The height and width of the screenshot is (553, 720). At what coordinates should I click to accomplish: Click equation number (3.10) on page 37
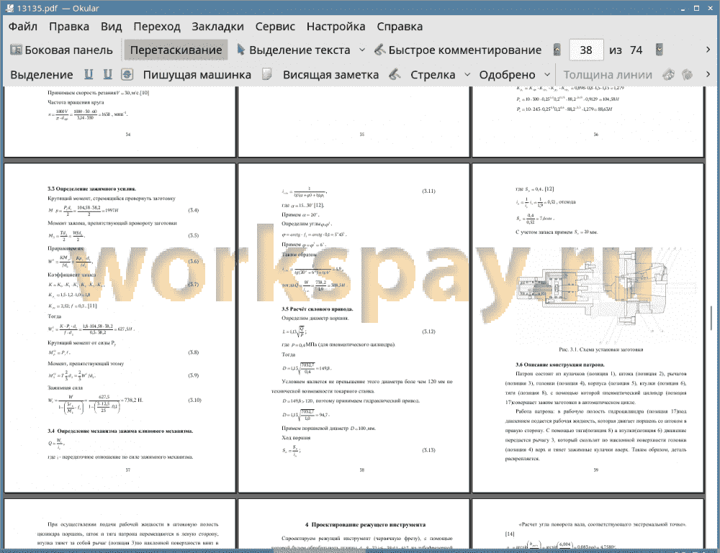coord(194,401)
